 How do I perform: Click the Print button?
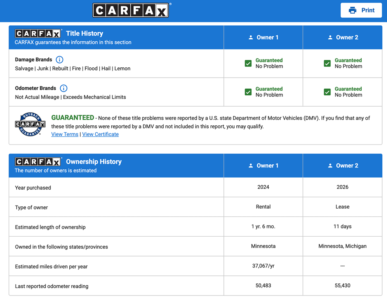(361, 11)
